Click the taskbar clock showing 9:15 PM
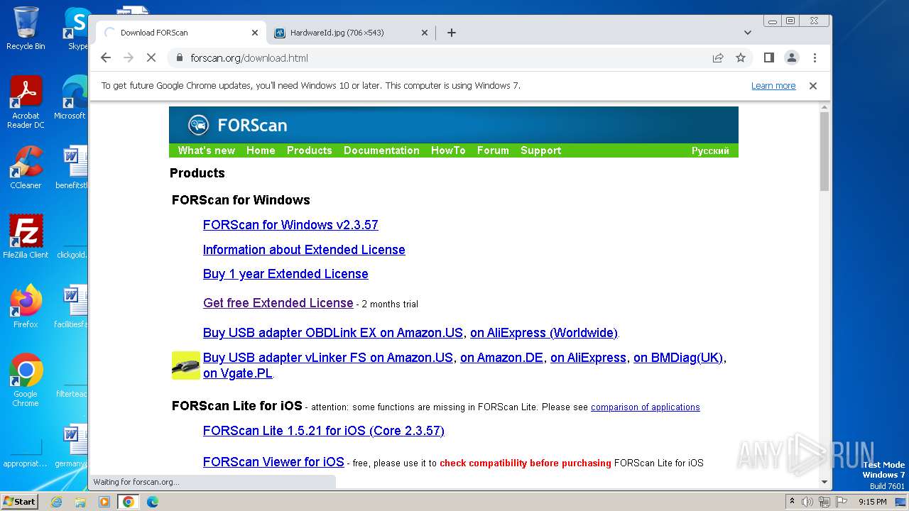 coord(872,502)
